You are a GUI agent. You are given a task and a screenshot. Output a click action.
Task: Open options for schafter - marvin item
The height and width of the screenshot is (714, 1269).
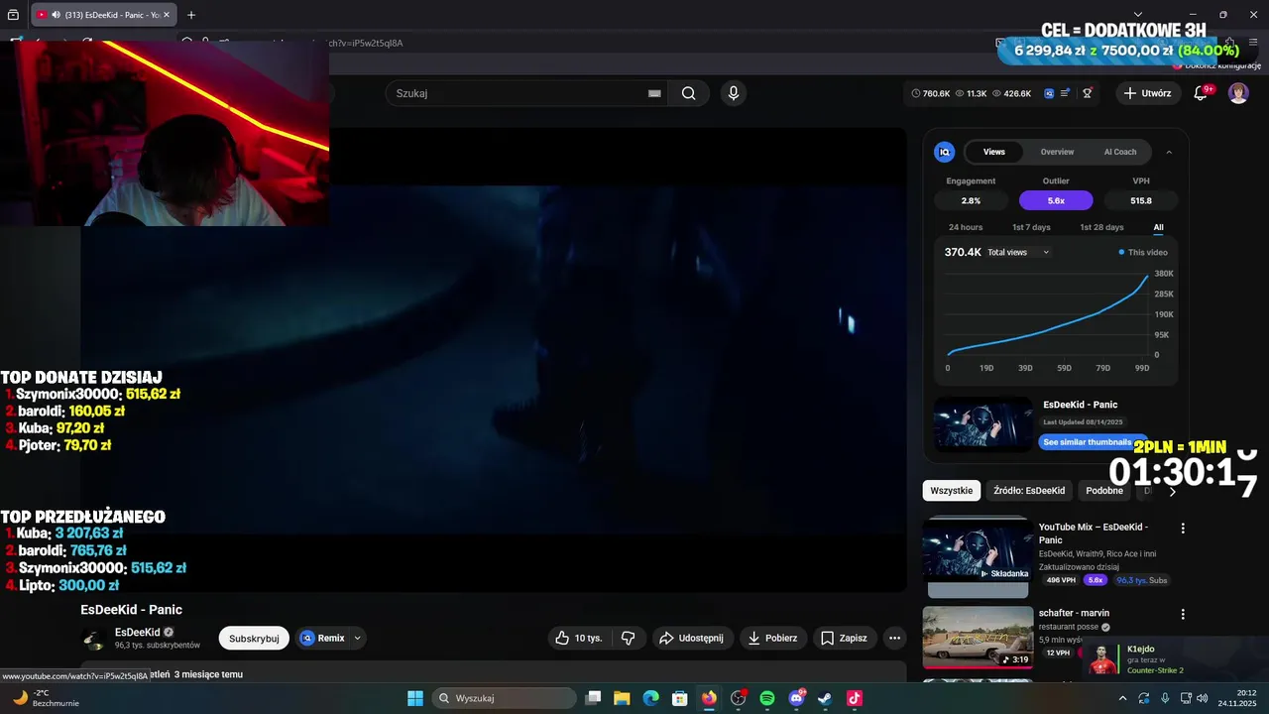tap(1182, 615)
